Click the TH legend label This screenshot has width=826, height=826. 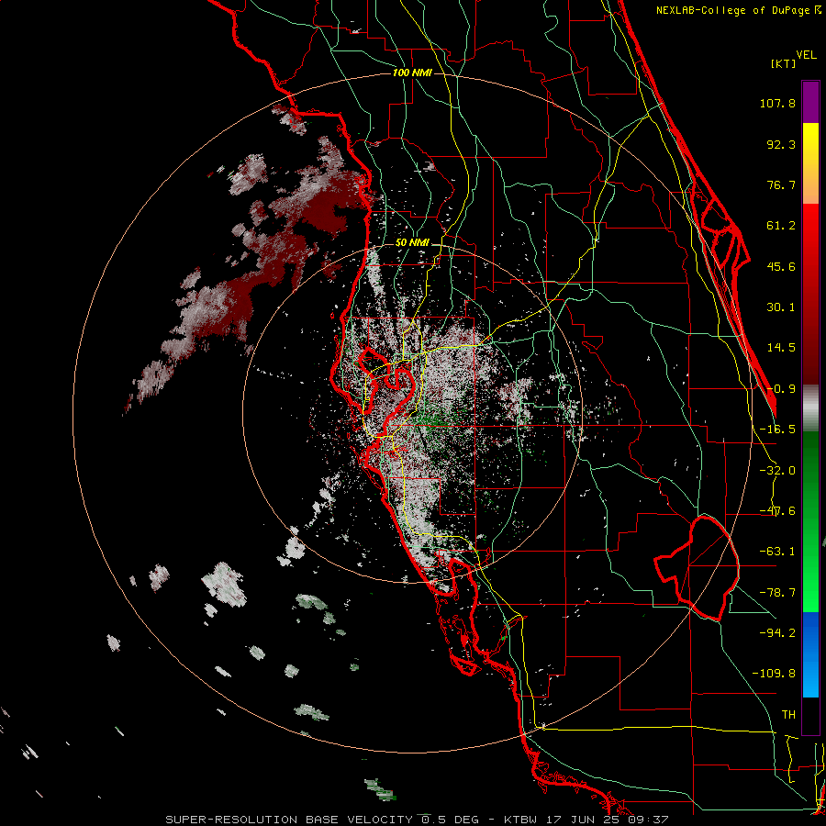(788, 714)
